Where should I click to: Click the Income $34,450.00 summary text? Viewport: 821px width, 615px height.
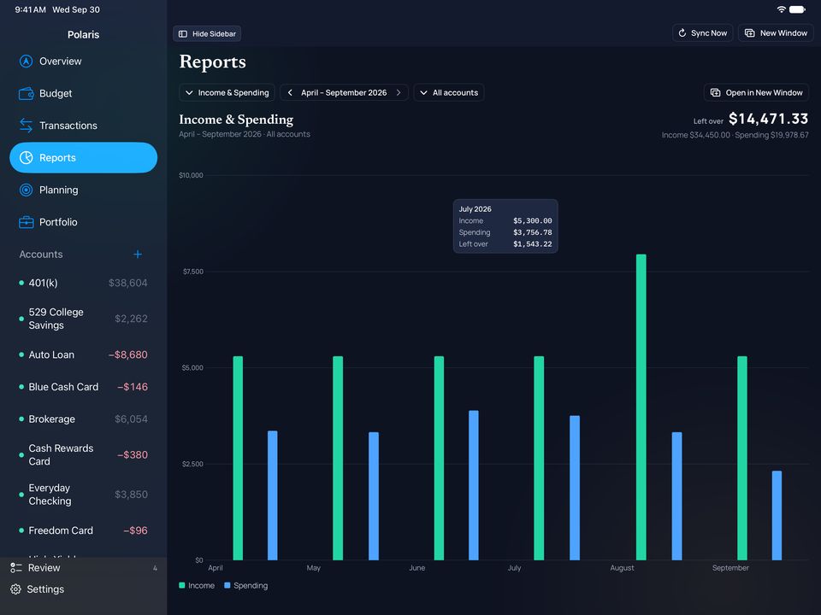pyautogui.click(x=696, y=135)
